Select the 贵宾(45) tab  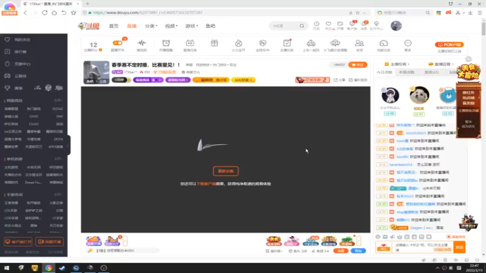point(431,72)
